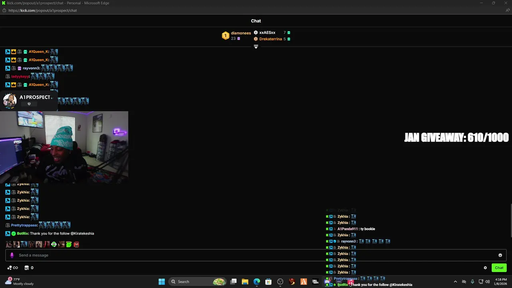Click A1Panda911 in the stream overlay chat

click(x=348, y=229)
